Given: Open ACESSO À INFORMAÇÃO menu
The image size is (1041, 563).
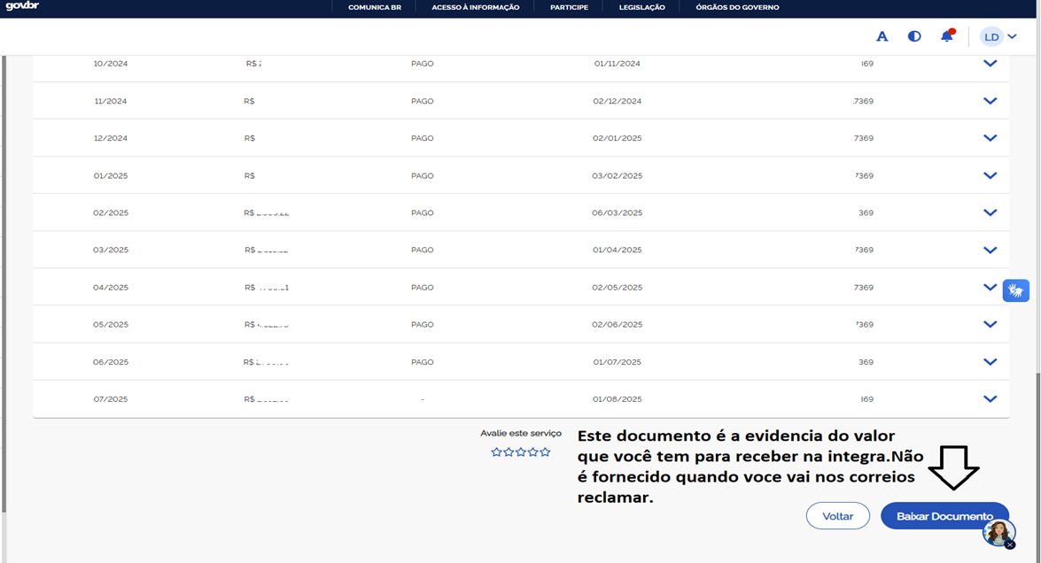Looking at the screenshot, I should coord(476,7).
